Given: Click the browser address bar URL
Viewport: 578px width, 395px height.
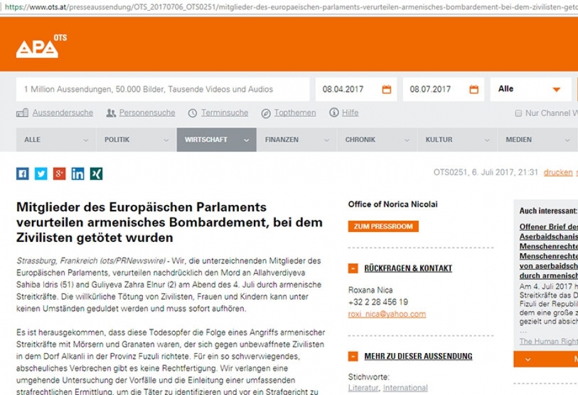Looking at the screenshot, I should [x=292, y=7].
